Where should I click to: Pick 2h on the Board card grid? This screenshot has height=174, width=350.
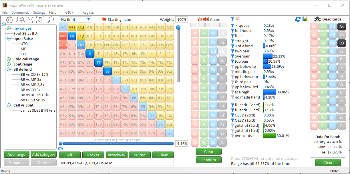tap(195, 142)
